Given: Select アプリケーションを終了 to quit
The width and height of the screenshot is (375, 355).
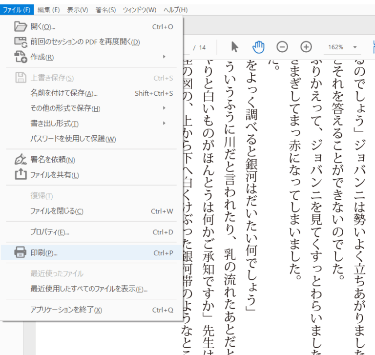Looking at the screenshot, I should click(x=66, y=310).
